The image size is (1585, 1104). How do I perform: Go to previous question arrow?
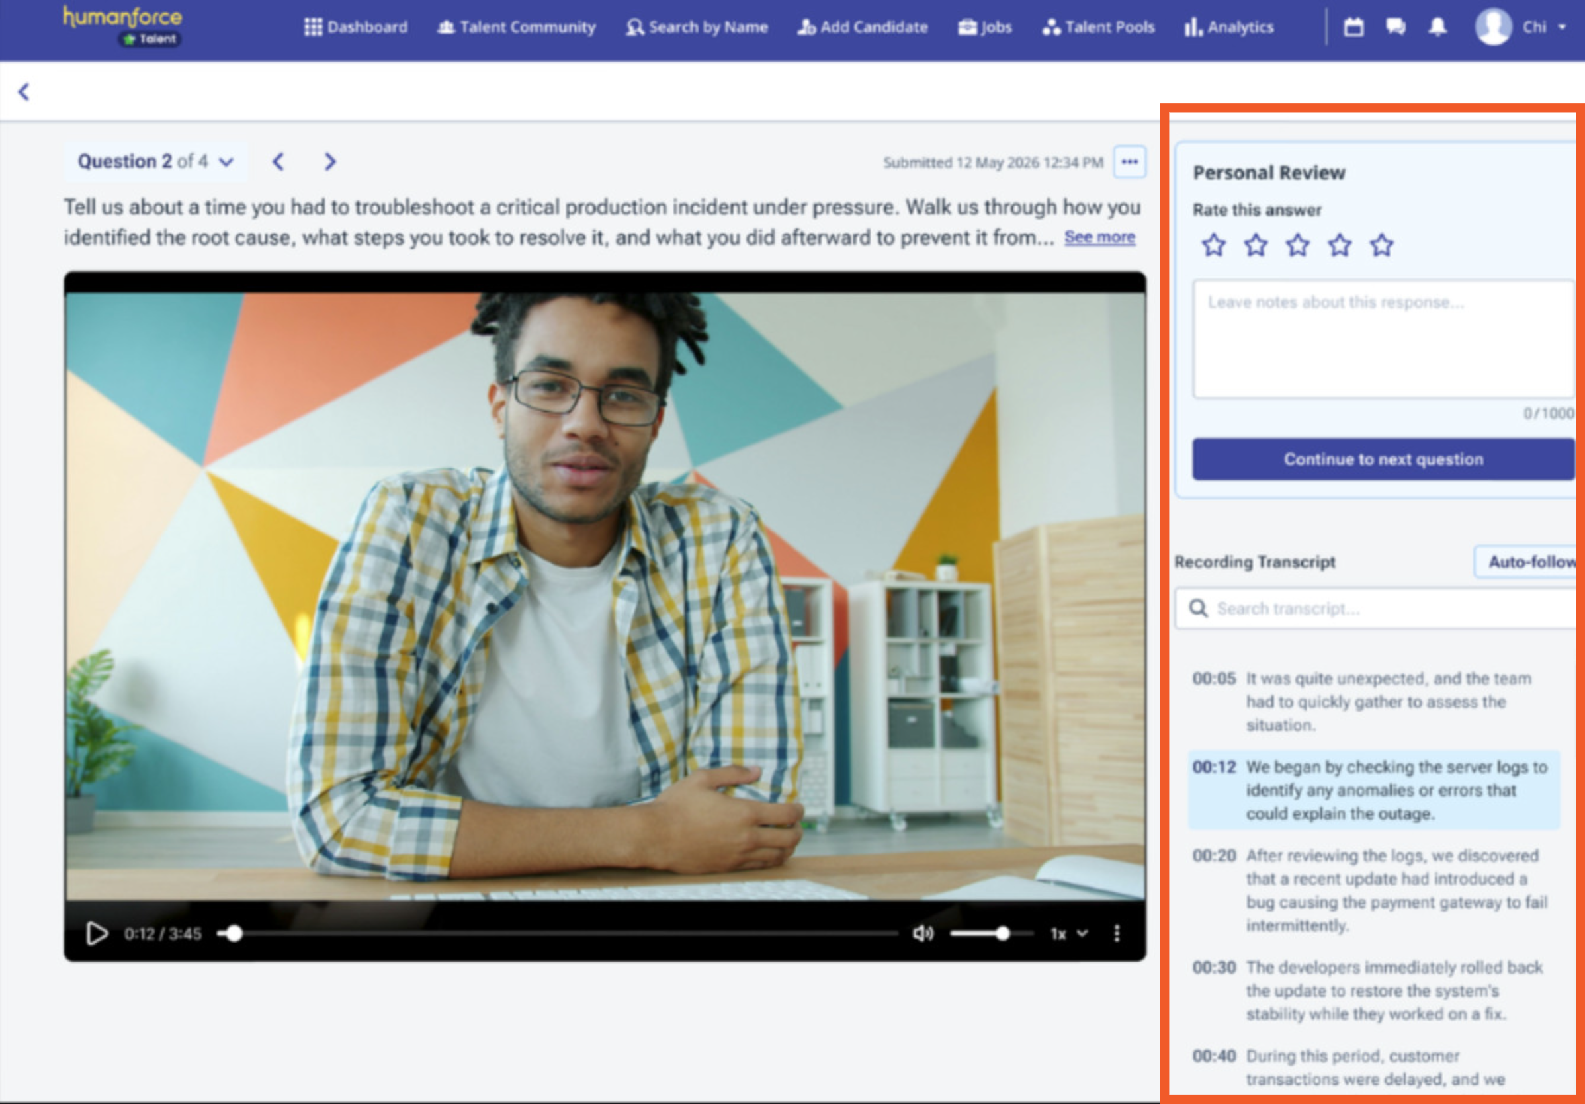tap(278, 161)
